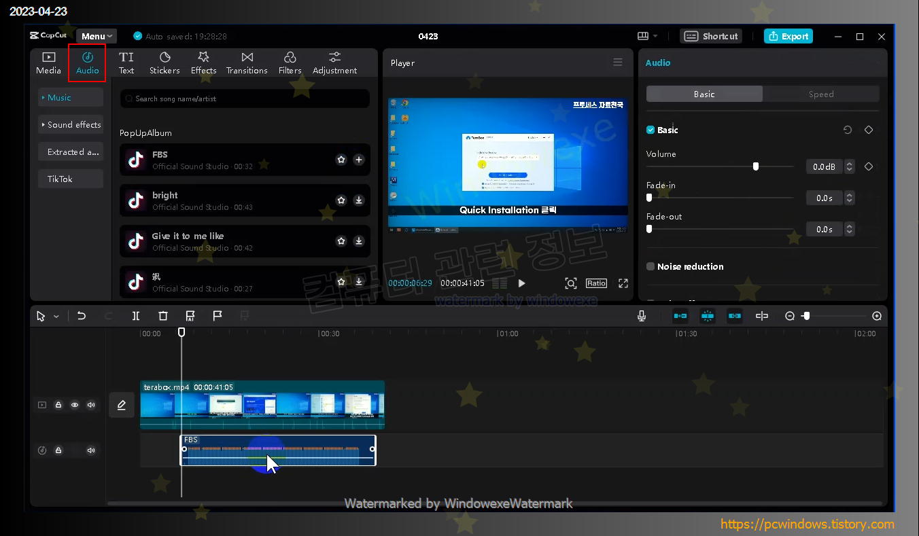This screenshot has width=919, height=536.
Task: Open the layout selector dropdown
Action: tap(647, 36)
